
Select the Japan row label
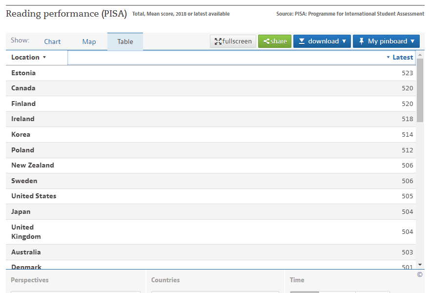[21, 211]
